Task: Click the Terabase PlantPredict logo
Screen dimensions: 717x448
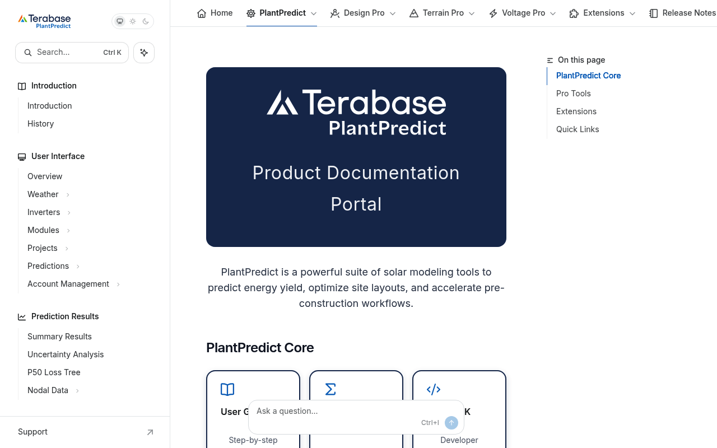Action: pyautogui.click(x=44, y=21)
